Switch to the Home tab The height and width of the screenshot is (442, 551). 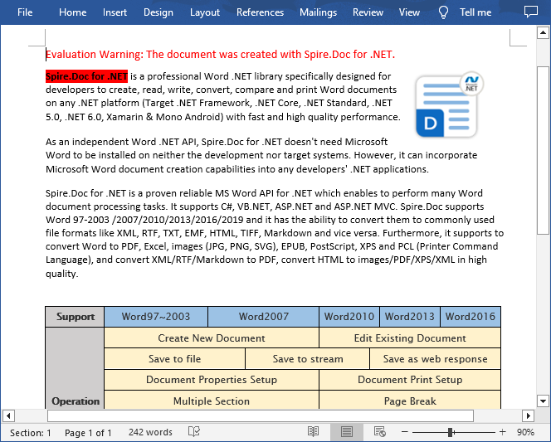pos(72,12)
